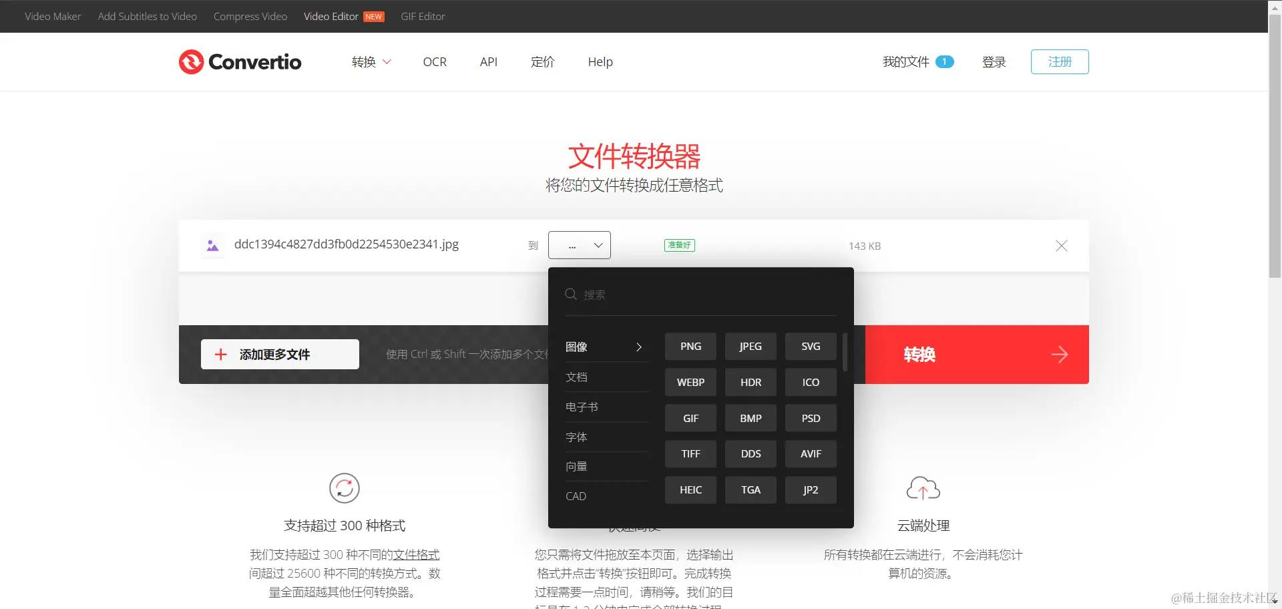Choose JPEG as output format
The width and height of the screenshot is (1282, 609).
tap(751, 346)
